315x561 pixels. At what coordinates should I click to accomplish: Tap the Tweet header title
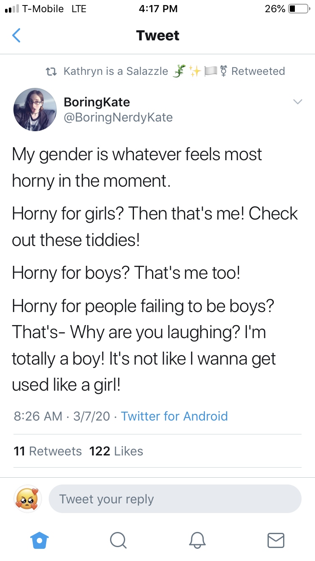point(158,35)
